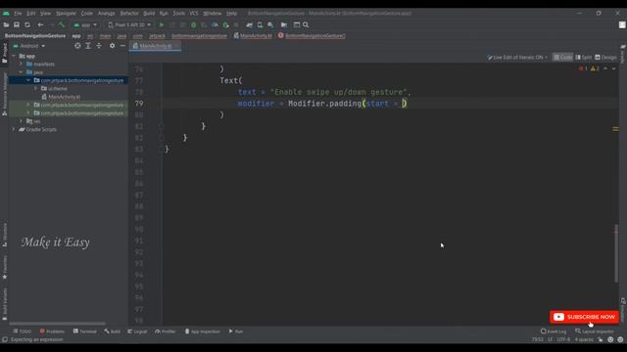Viewport: 627px width, 352px height.
Task: Collapse the app module tree node
Action: click(x=14, y=57)
